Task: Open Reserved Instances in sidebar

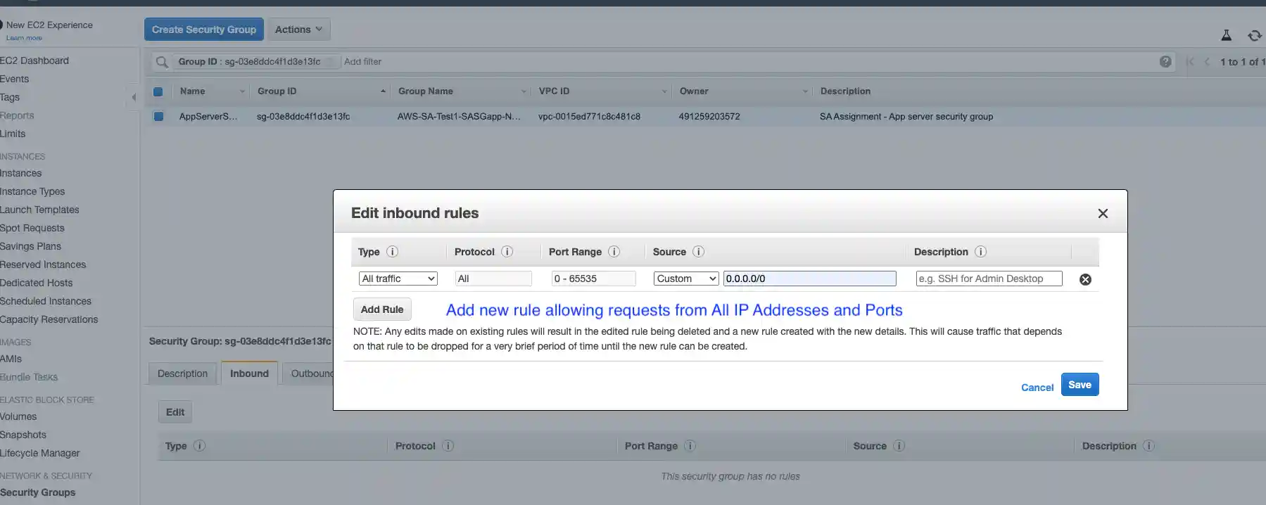Action: point(43,264)
